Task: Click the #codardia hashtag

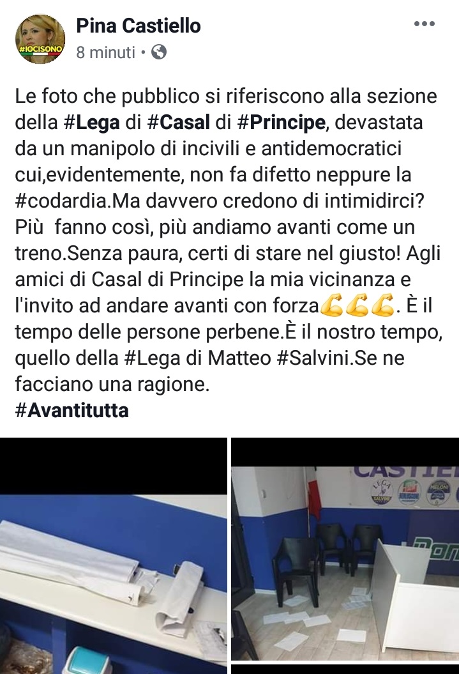Action: point(63,201)
